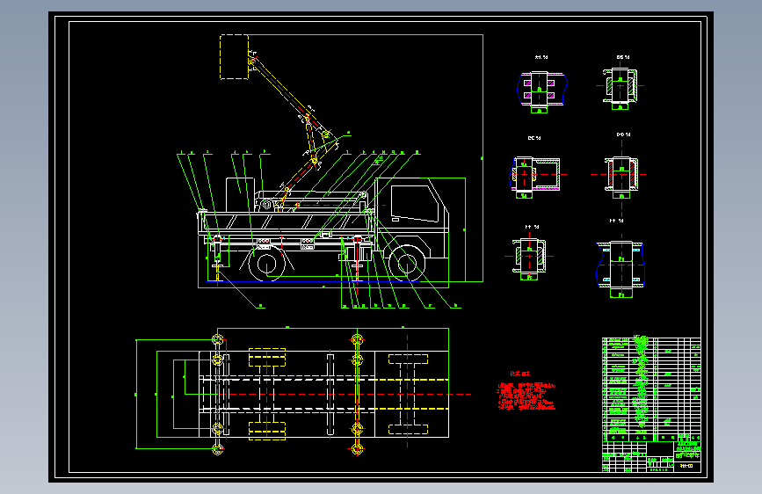Image resolution: width=762 pixels, height=494 pixels.
Task: Select the D-D section view drawing
Action: click(620, 172)
